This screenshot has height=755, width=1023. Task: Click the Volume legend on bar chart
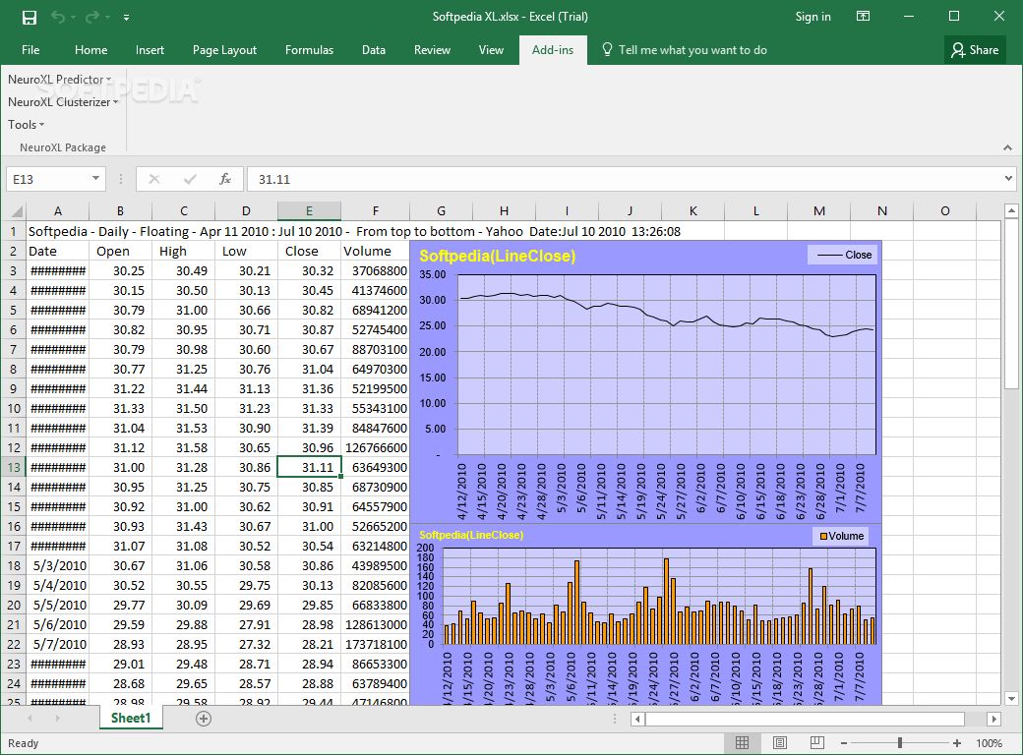coord(841,536)
